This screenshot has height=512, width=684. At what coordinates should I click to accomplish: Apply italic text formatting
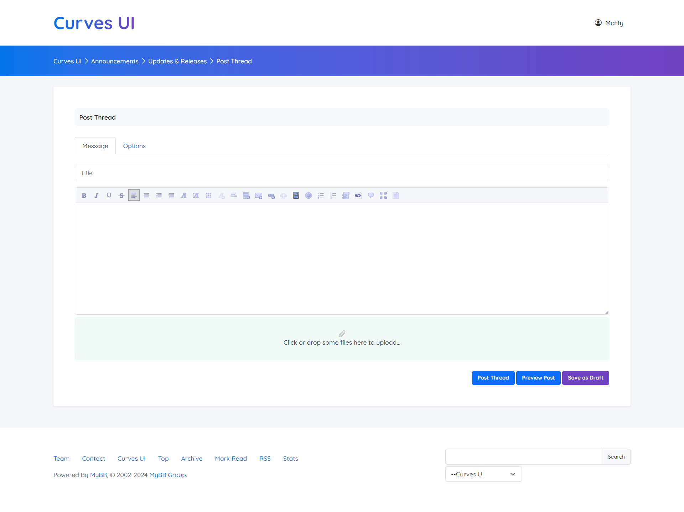coord(97,195)
